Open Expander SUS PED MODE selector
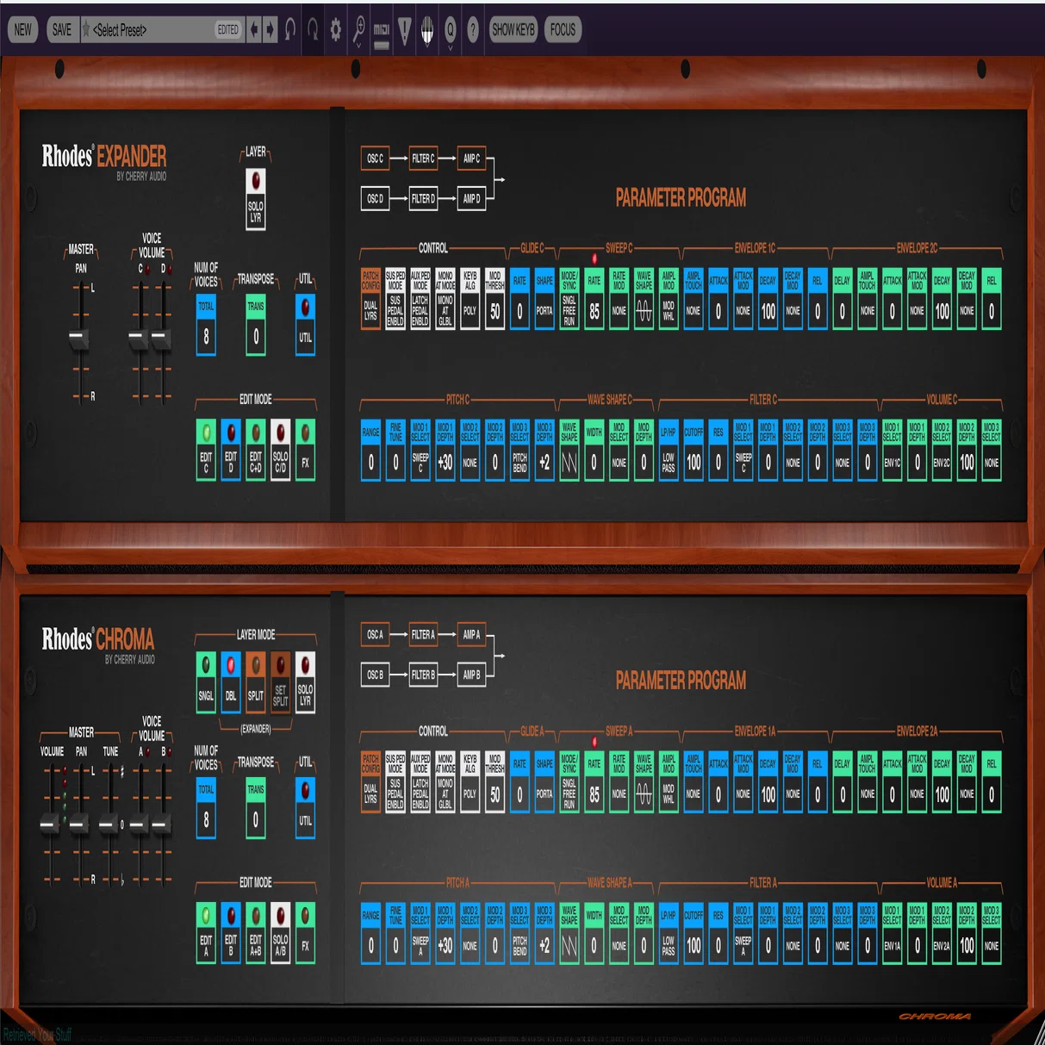This screenshot has width=1045, height=1045. (x=395, y=298)
